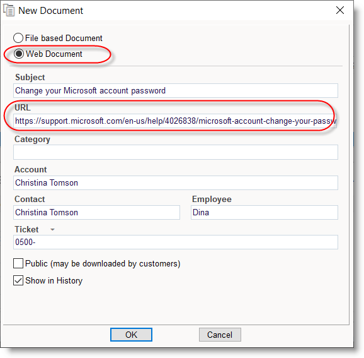Click the OK button
The width and height of the screenshot is (364, 358).
coord(131,335)
